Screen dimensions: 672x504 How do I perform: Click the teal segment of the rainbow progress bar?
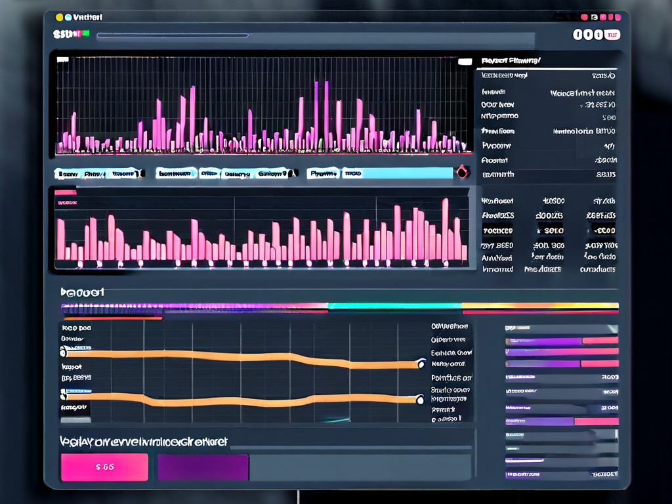[x=394, y=306]
